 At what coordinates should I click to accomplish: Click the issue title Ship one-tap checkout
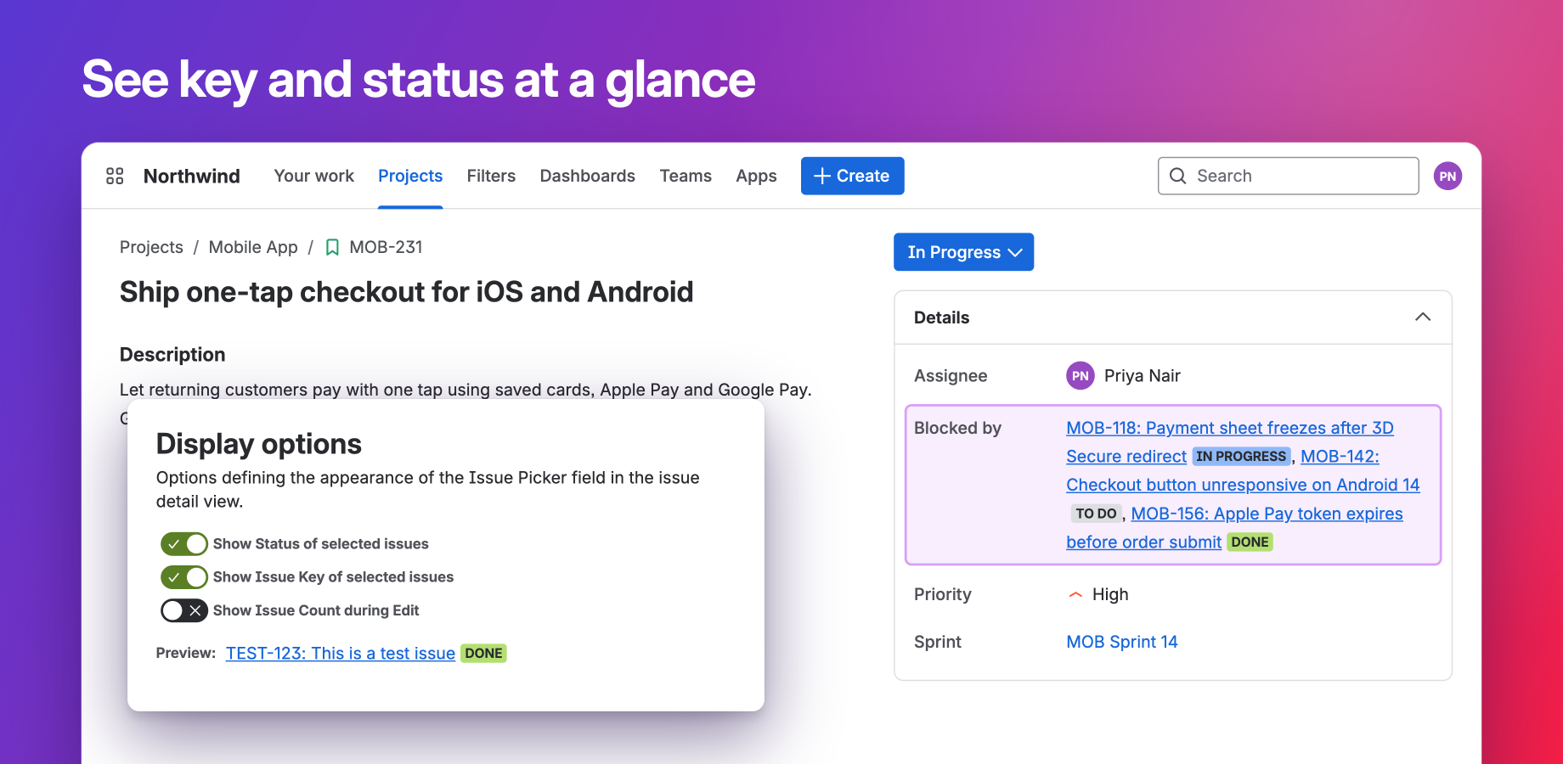406,292
